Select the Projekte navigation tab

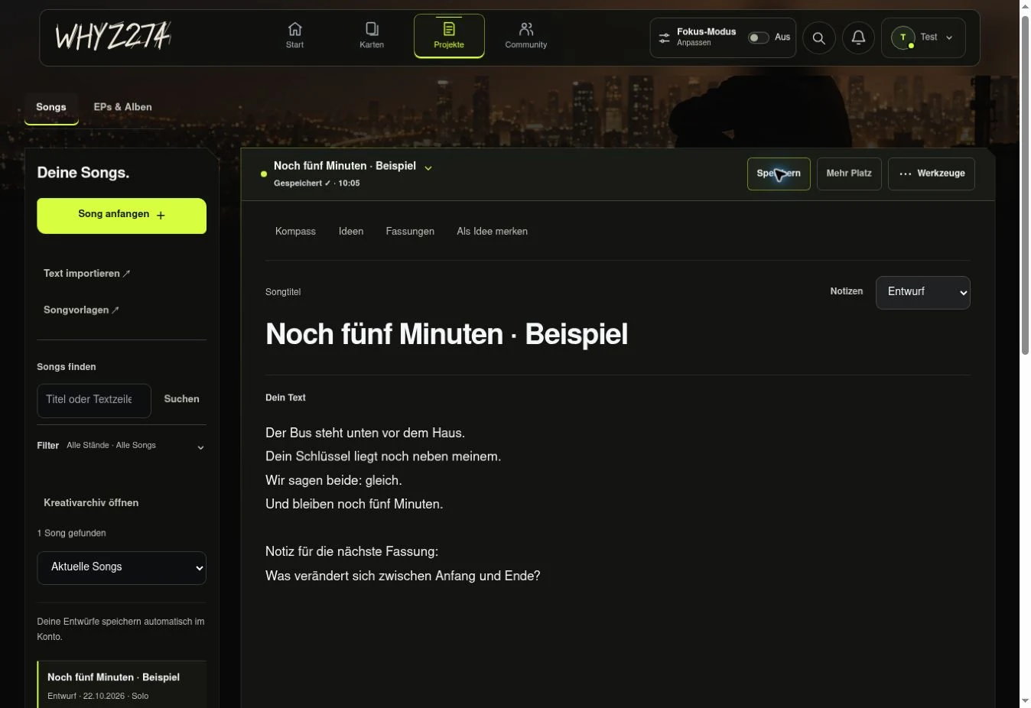click(449, 36)
